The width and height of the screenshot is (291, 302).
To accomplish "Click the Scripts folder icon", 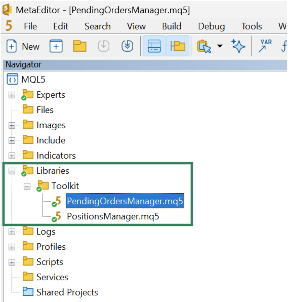I will pos(28,261).
